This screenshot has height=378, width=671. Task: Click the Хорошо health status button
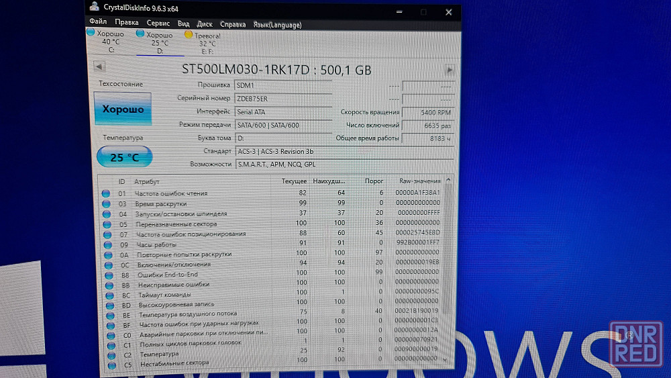(123, 109)
